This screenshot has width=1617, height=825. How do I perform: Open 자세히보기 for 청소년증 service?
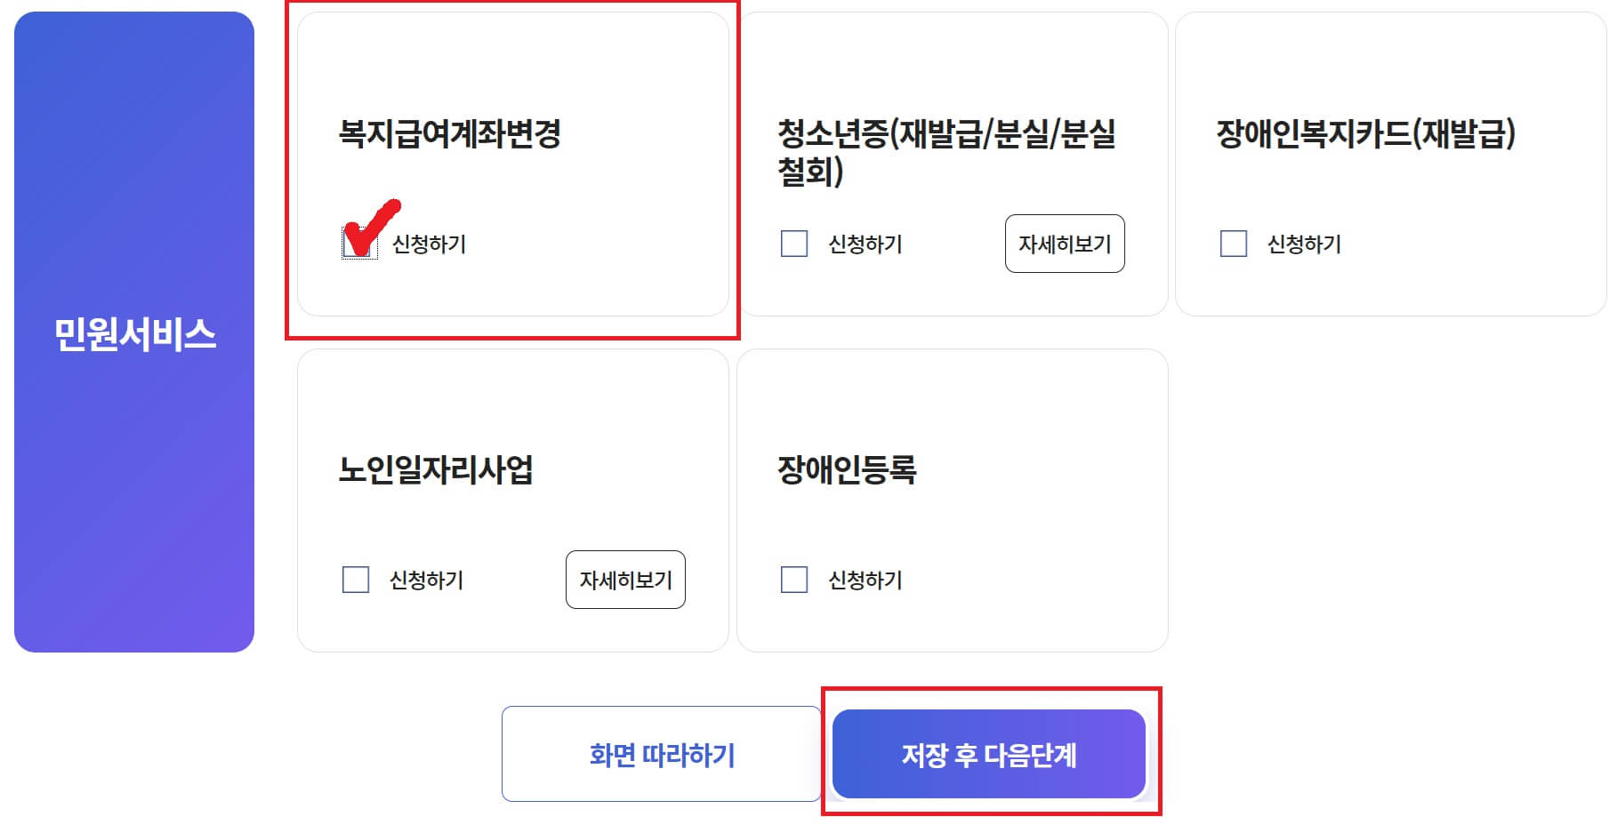(x=1065, y=244)
